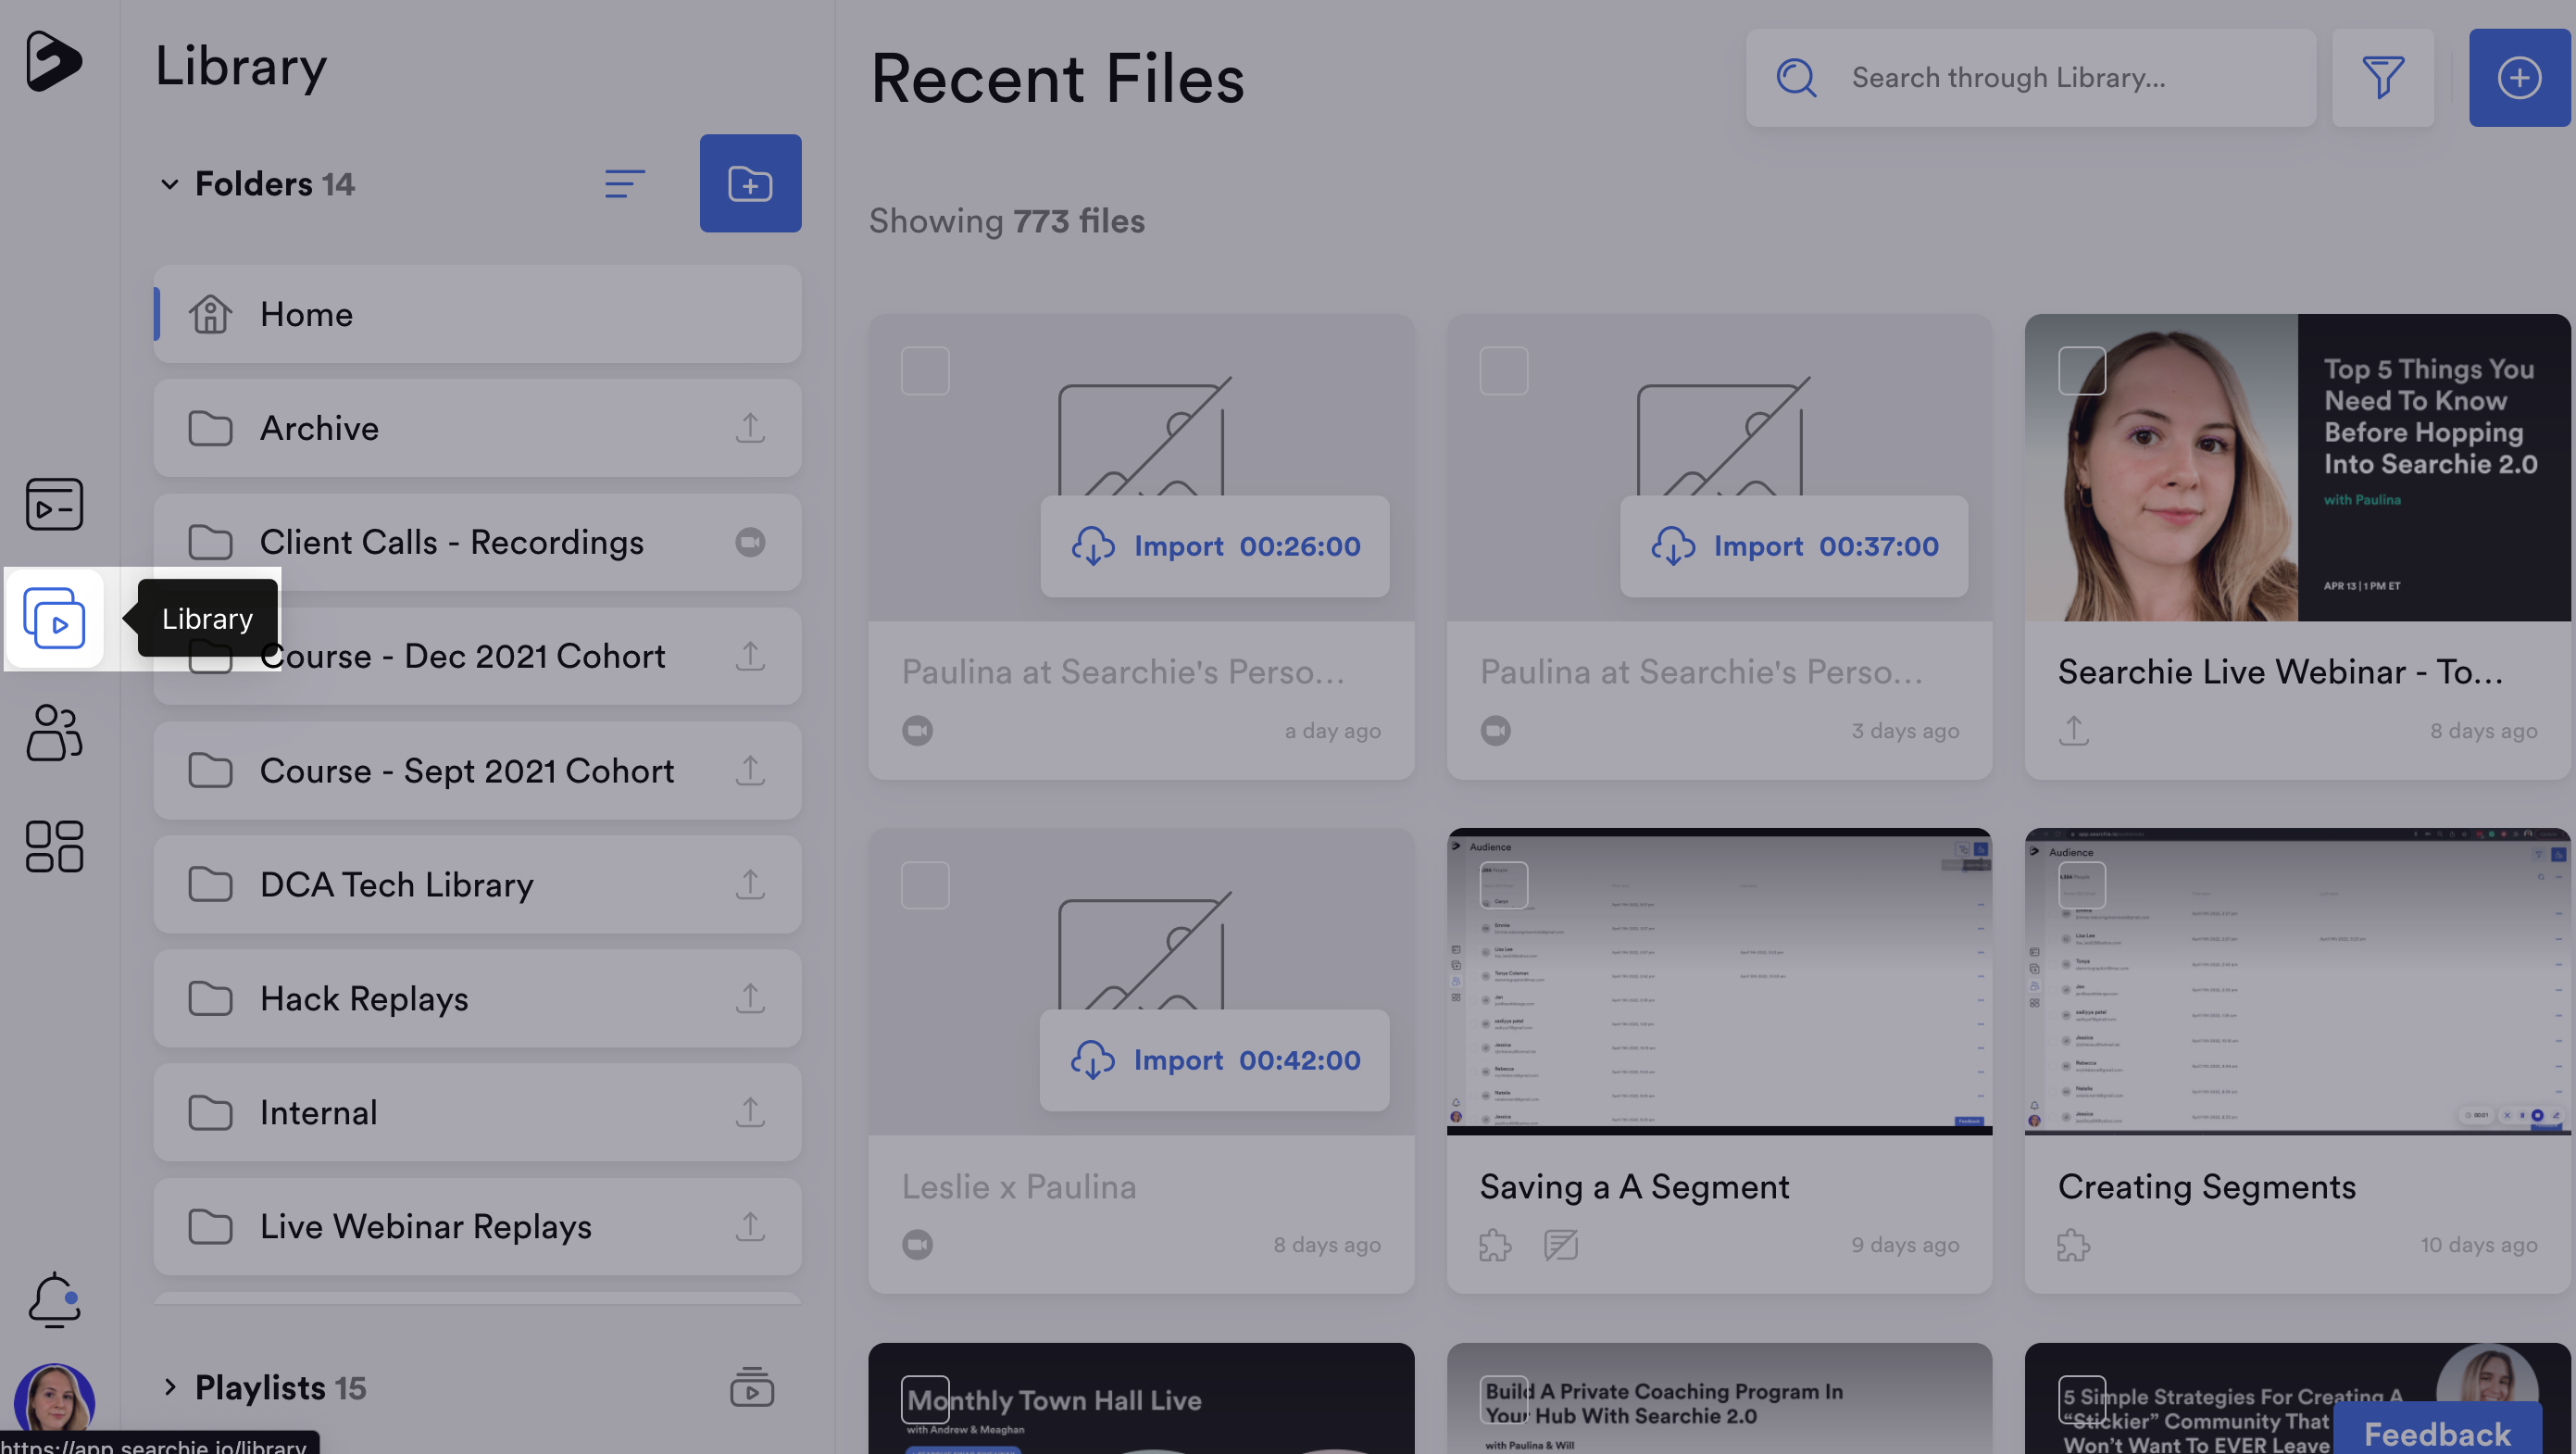The image size is (2576, 1454).
Task: Click upload icon on Hack Replays folder
Action: click(750, 998)
